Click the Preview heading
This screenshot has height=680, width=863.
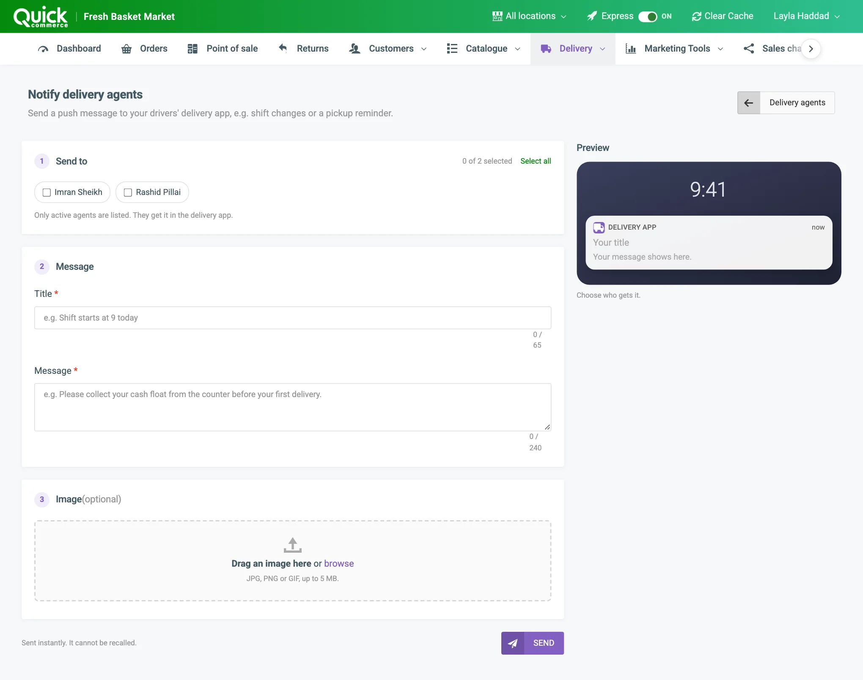coord(593,148)
